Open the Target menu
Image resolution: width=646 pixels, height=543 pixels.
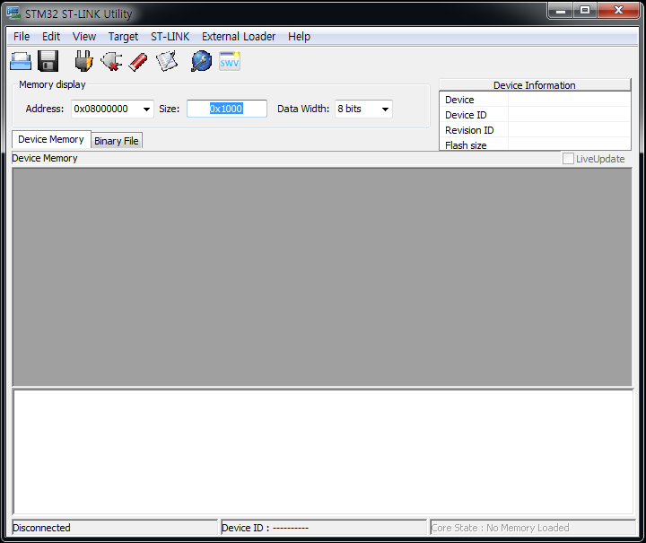[123, 37]
